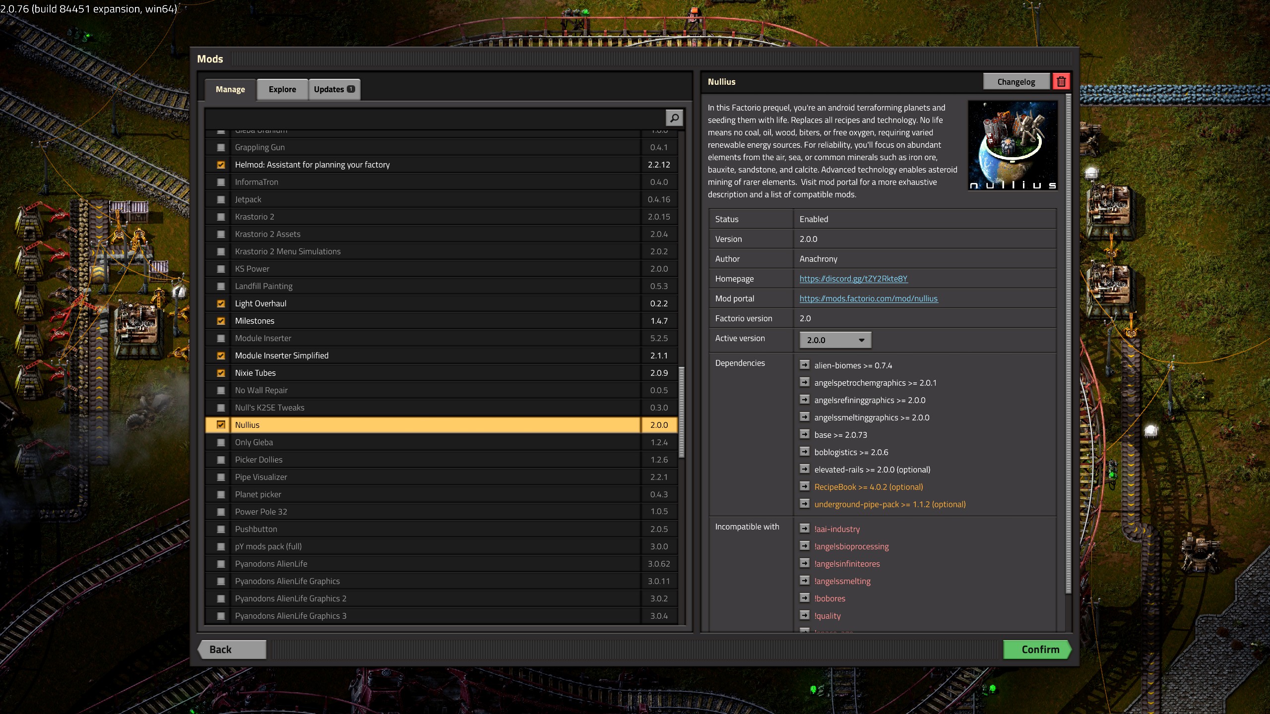Screen dimensions: 1270x714
Task: Open the mods.factorio.com/mod/nullius link
Action: 868,298
